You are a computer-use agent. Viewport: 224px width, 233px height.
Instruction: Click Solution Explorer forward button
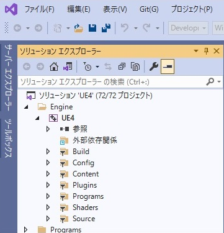(x=40, y=66)
